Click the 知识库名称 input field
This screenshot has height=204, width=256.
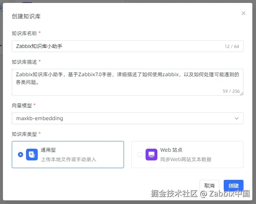point(128,46)
